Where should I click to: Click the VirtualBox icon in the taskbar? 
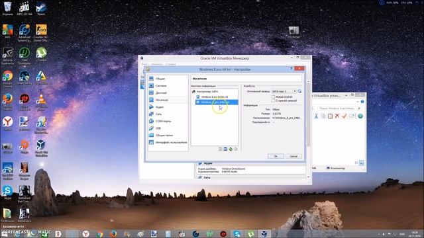click(264, 233)
